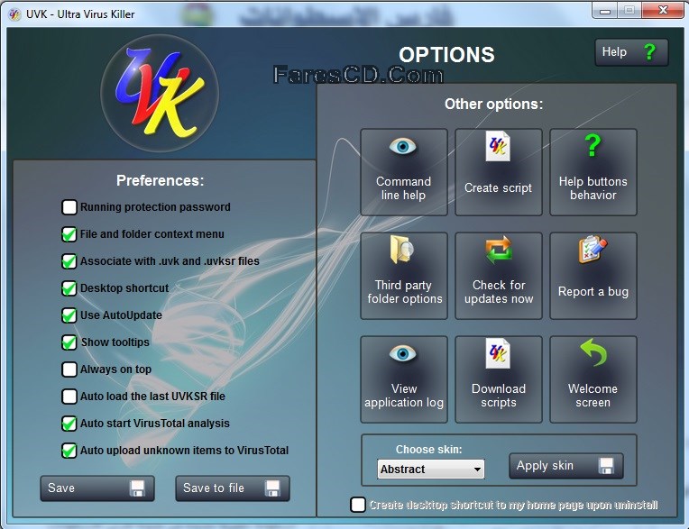Viewport: 689px width, 529px height.
Task: Return to Welcome screen via green arrow
Action: [593, 352]
